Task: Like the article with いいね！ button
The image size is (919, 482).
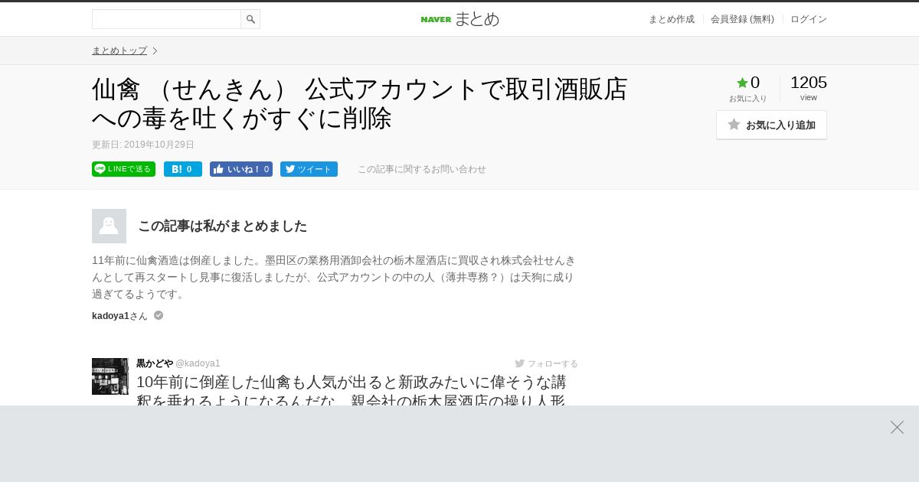Action: (241, 169)
